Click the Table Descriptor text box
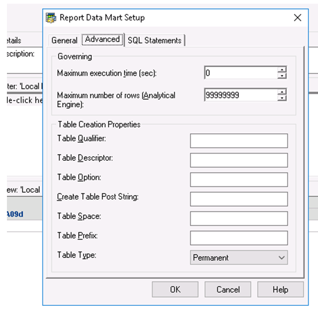 (239, 160)
